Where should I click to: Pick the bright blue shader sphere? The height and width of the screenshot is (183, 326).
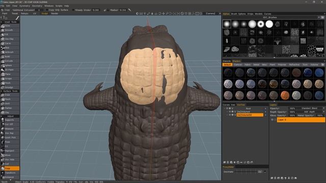(x=319, y=73)
